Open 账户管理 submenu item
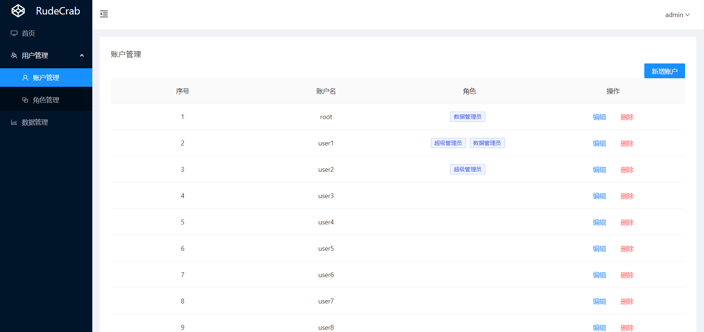704x332 pixels. (46, 78)
